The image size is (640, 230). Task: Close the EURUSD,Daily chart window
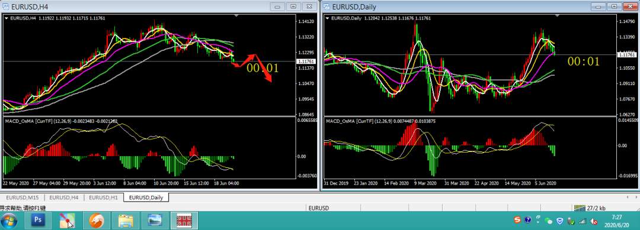pos(631,7)
